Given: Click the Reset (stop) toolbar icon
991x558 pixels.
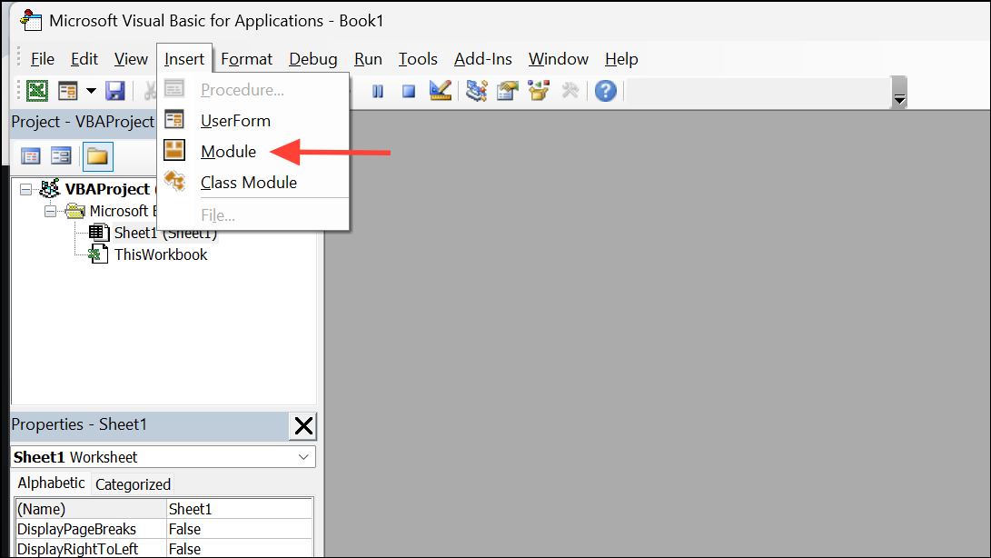Looking at the screenshot, I should click(x=409, y=91).
